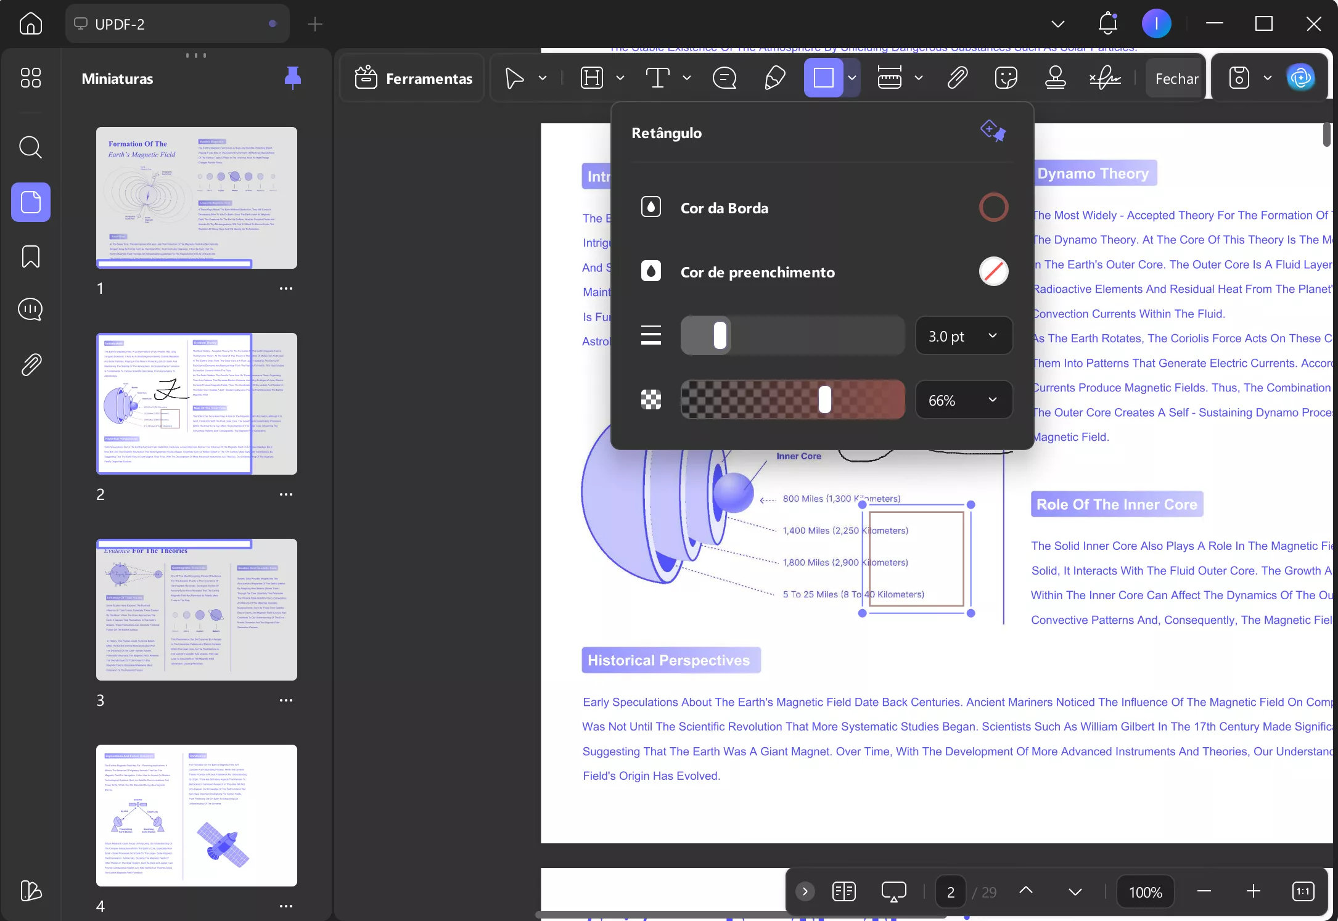Zoom in with the plus button
This screenshot has height=921, width=1338.
click(x=1254, y=891)
